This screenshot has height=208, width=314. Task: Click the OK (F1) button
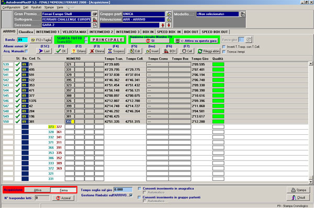click(x=61, y=51)
